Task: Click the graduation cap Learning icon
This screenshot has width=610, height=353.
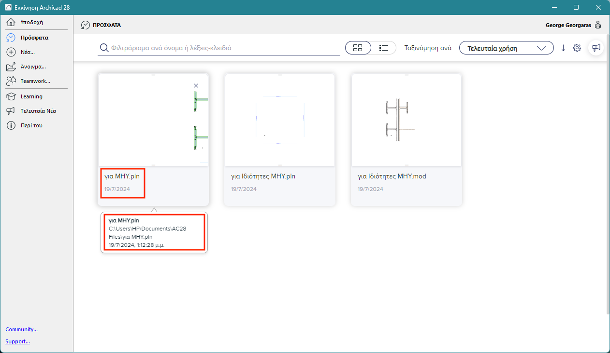Action: [x=11, y=96]
